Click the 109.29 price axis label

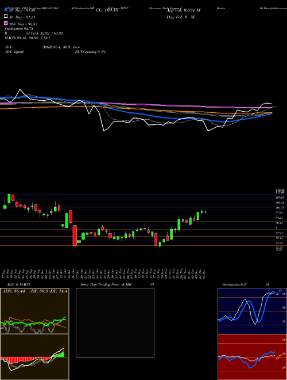coord(280,197)
